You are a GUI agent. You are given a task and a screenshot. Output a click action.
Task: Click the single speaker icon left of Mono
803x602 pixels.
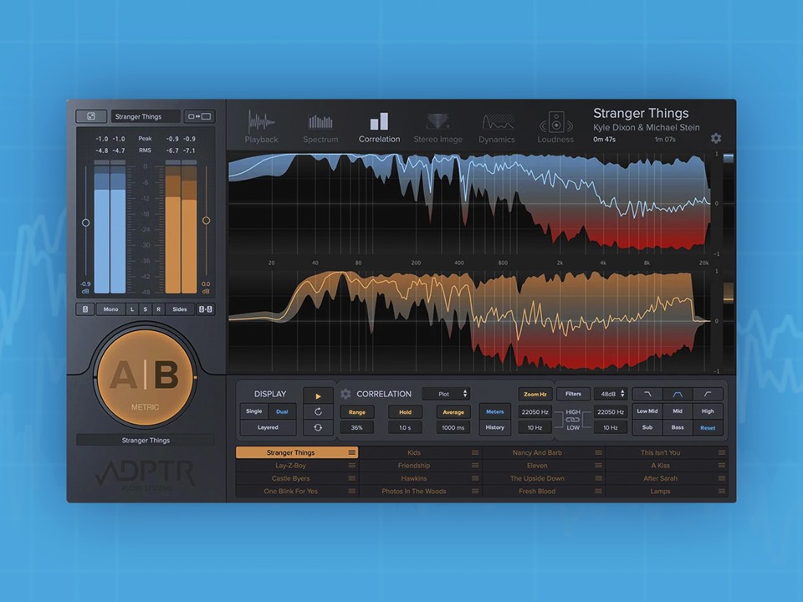tap(85, 309)
